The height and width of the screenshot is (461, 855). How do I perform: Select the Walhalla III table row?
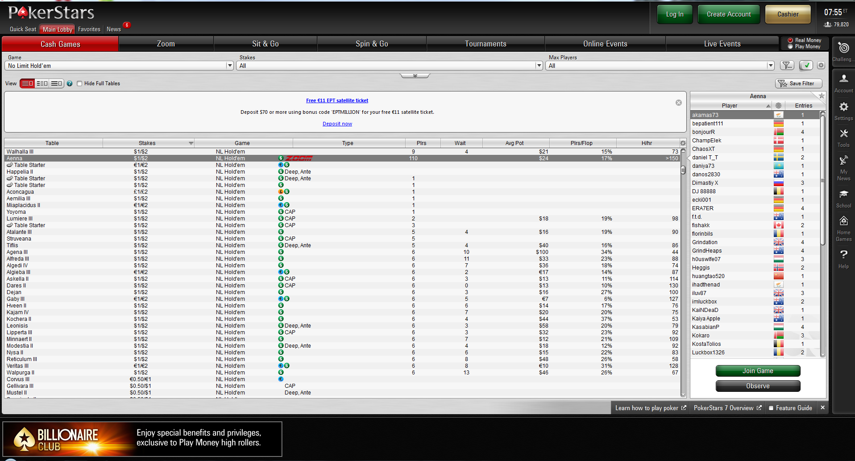[342, 152]
